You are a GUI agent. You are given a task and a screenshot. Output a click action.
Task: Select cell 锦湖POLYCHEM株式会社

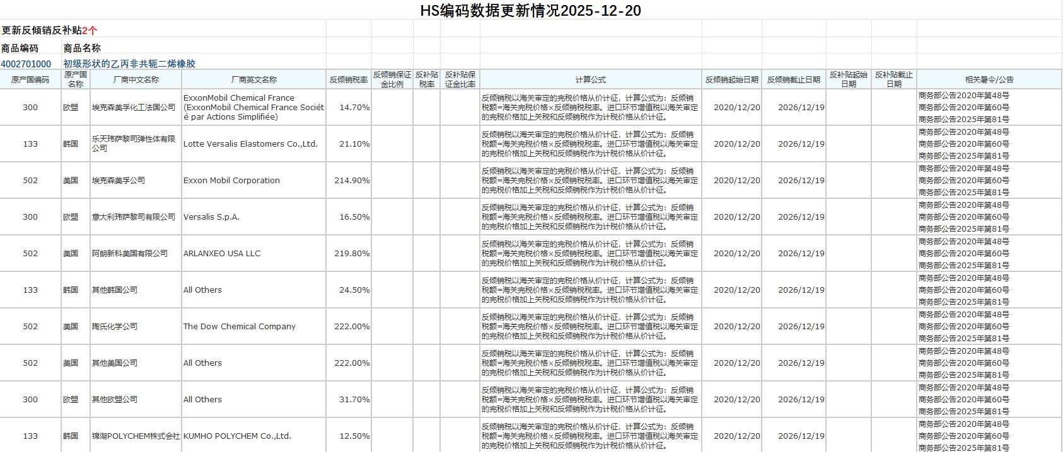point(136,436)
